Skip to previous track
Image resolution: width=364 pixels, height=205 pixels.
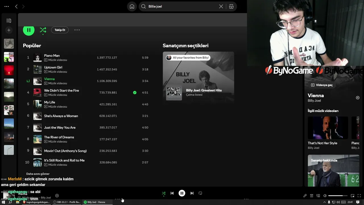coord(172,193)
